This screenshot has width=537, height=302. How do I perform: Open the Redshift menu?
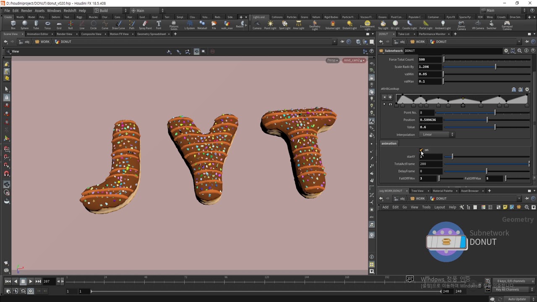pos(70,10)
